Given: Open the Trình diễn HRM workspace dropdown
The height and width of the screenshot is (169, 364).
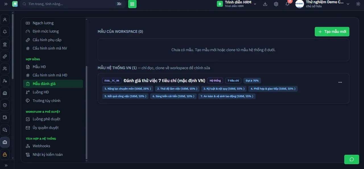Looking at the screenshot, I should [x=237, y=4].
